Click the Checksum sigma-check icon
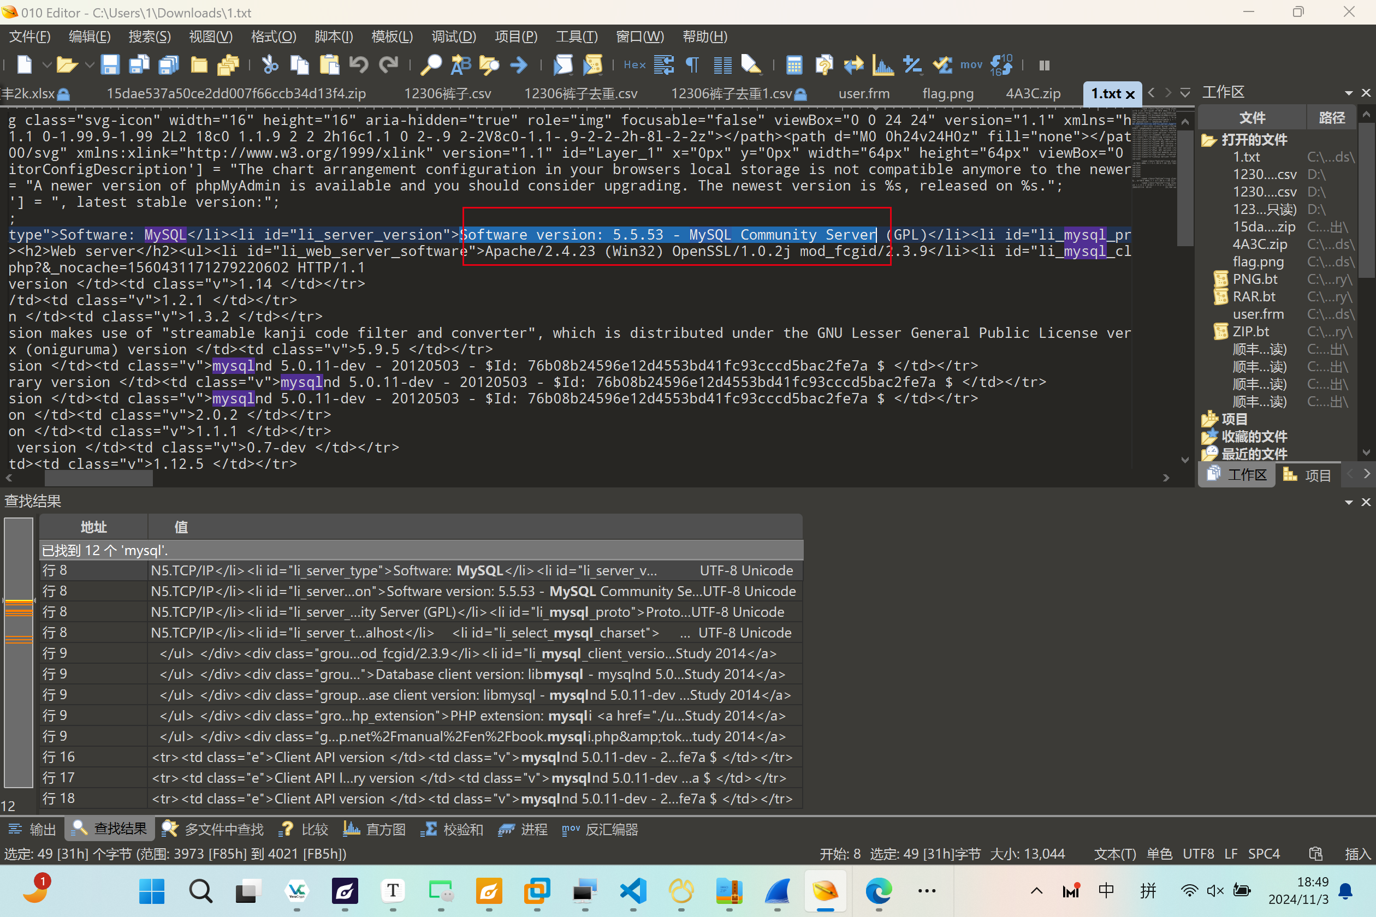The width and height of the screenshot is (1376, 917). [x=942, y=65]
